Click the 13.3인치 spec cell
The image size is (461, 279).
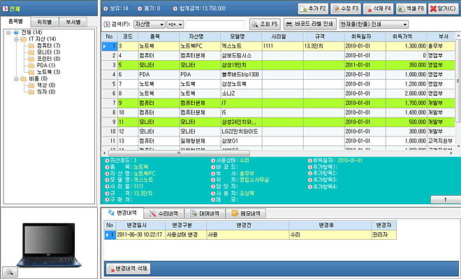[x=323, y=46]
